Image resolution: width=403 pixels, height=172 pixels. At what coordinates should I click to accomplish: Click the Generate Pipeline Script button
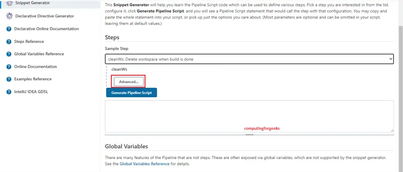131,92
